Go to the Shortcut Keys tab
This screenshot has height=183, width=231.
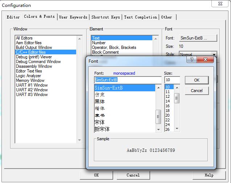[106, 17]
